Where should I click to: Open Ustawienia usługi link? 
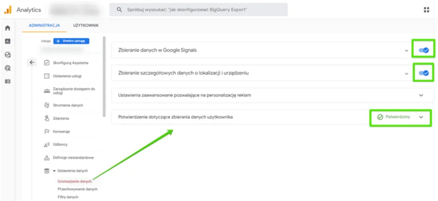pyautogui.click(x=67, y=76)
